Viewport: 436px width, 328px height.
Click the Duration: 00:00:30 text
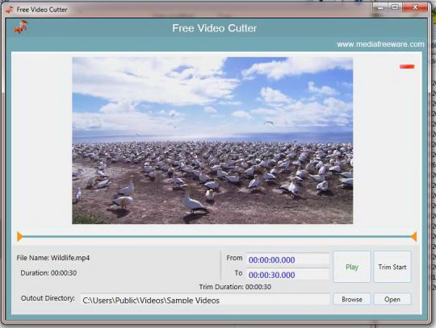coord(48,272)
